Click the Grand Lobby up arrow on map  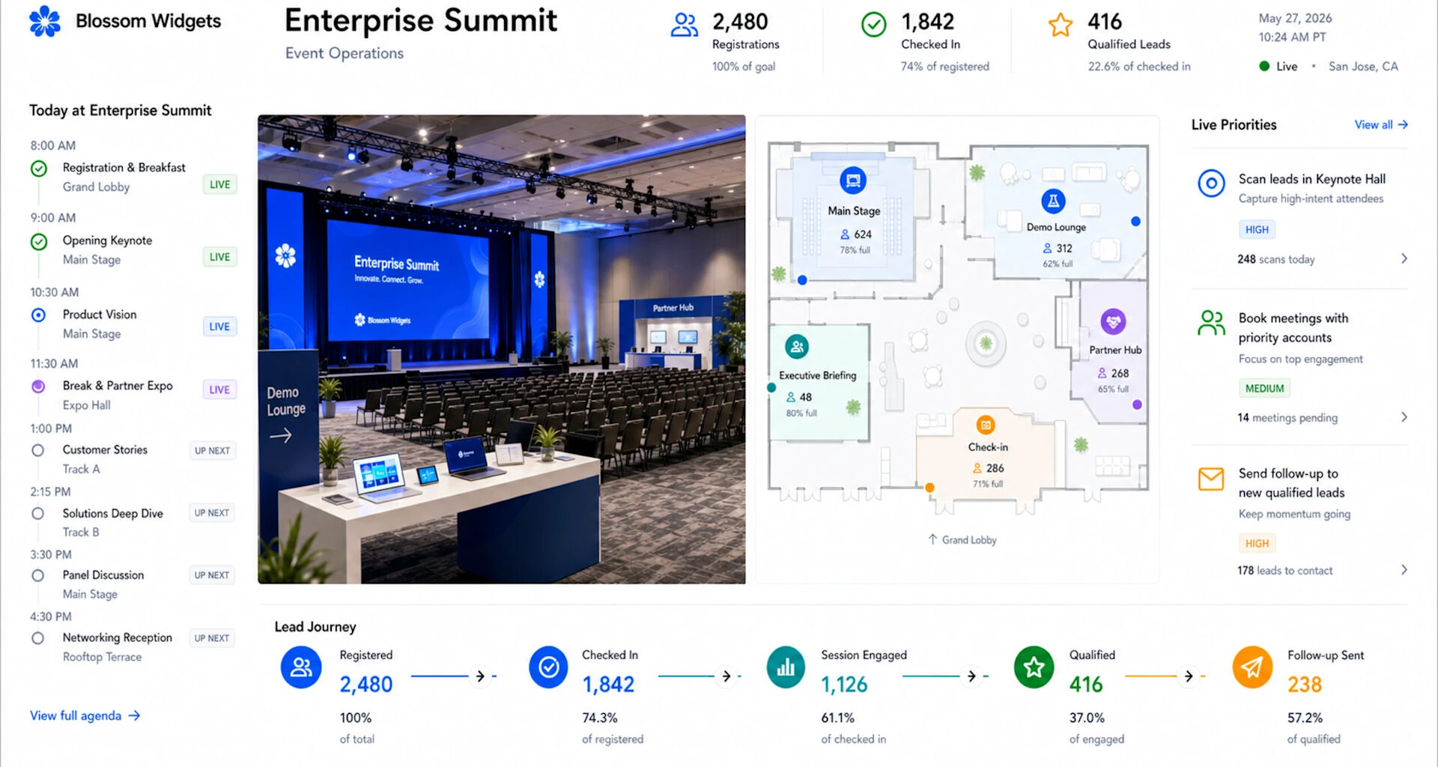tap(932, 539)
